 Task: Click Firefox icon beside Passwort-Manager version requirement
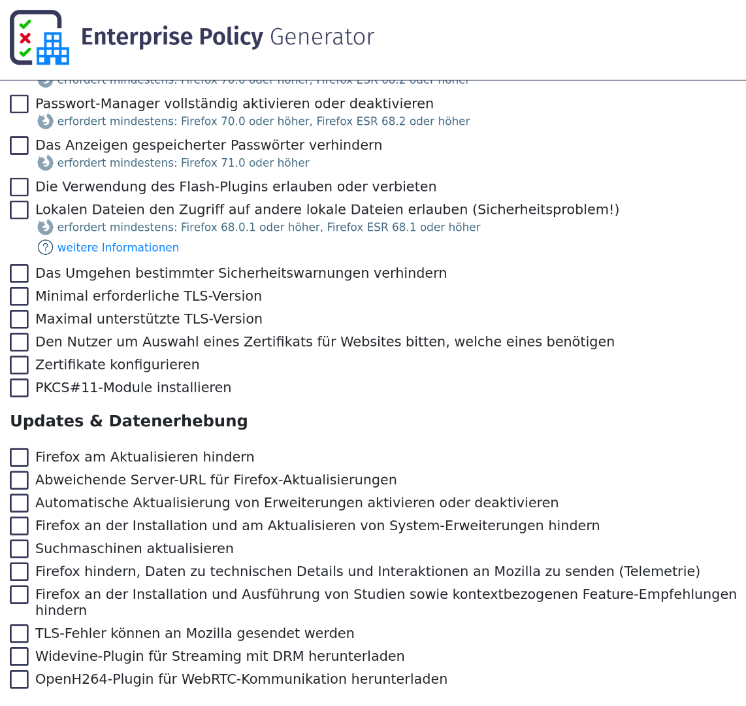point(45,122)
